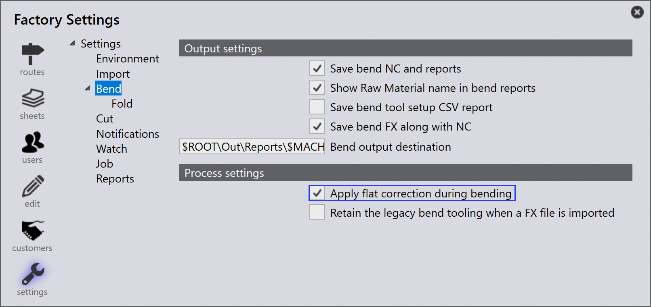Uncheck Save bend NC and reports
The image size is (651, 307).
pyautogui.click(x=317, y=68)
